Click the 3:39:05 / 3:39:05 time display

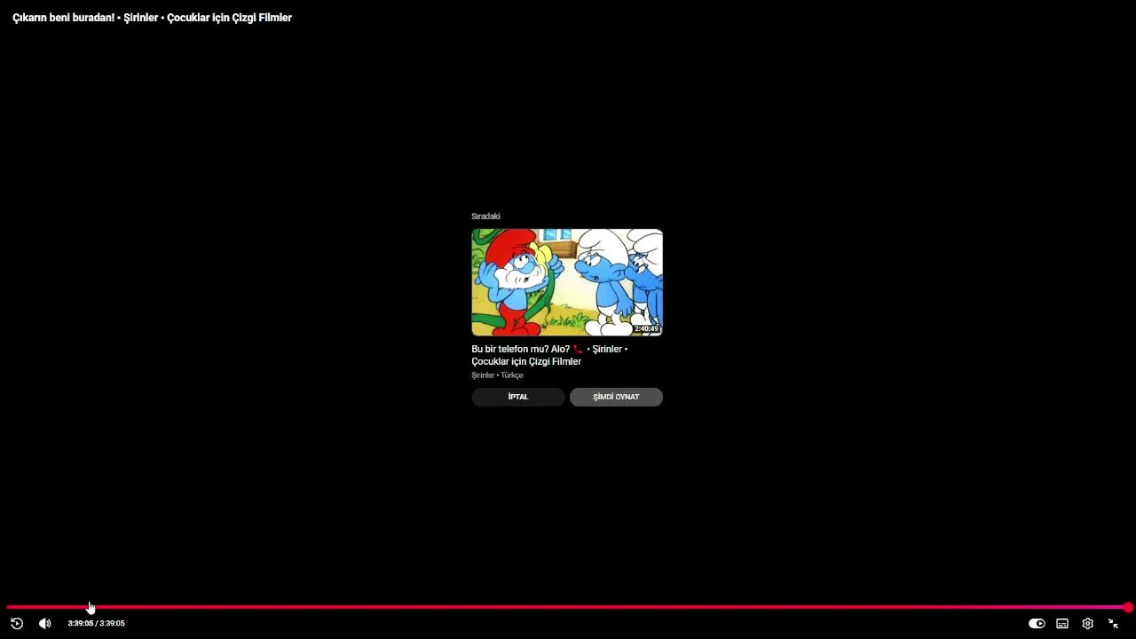click(96, 623)
